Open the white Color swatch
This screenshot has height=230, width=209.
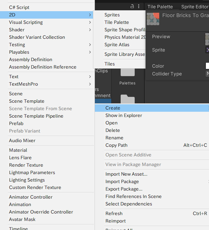207,66
